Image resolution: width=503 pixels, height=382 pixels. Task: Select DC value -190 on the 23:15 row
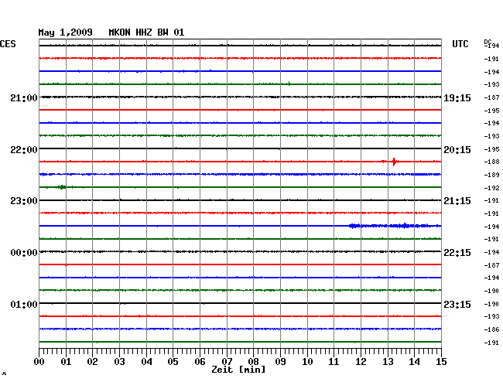coord(491,304)
